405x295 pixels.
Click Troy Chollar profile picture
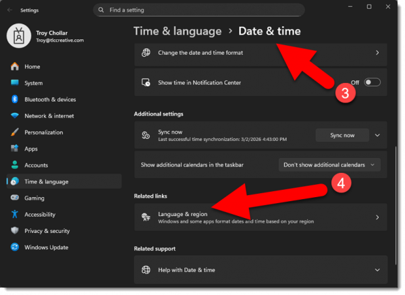(18, 37)
